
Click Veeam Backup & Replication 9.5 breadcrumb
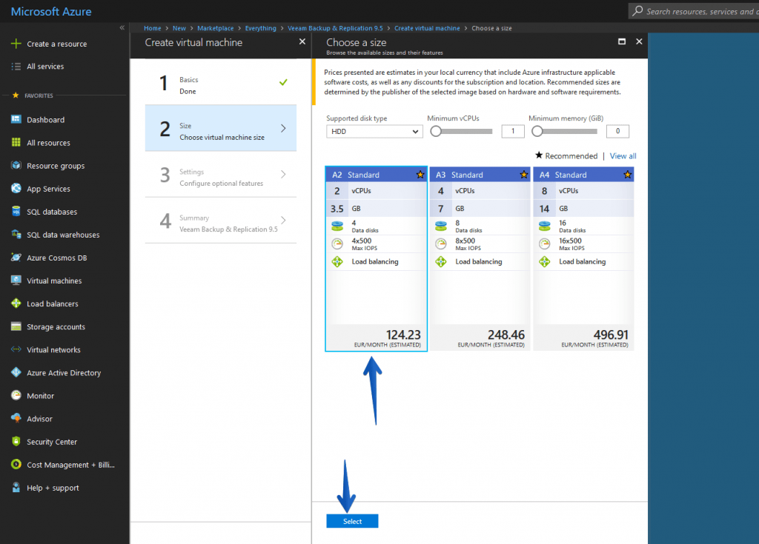coord(335,28)
